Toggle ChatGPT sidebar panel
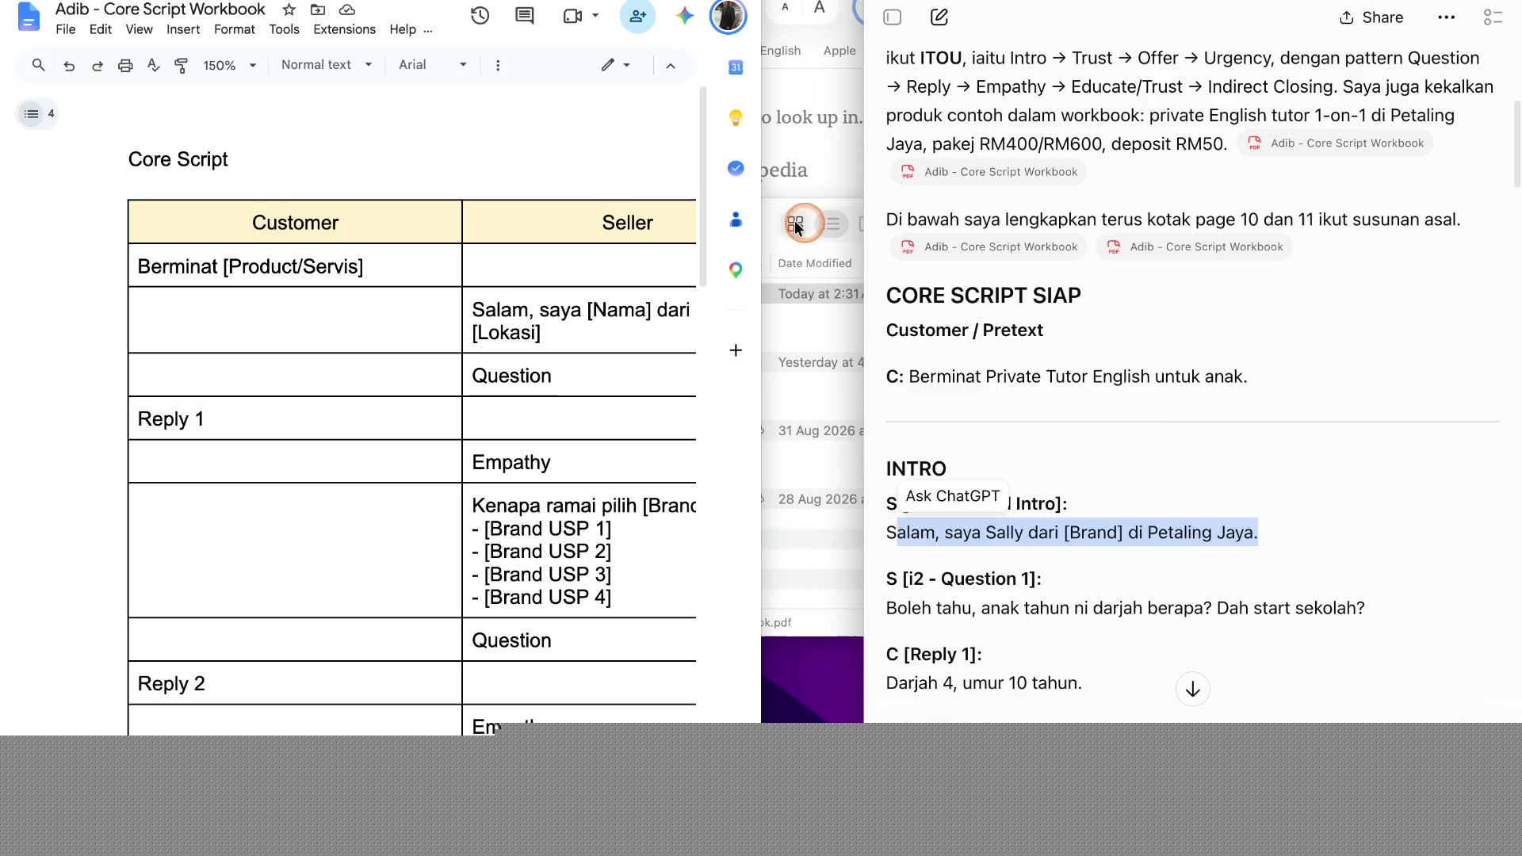1522x856 pixels. (x=893, y=17)
